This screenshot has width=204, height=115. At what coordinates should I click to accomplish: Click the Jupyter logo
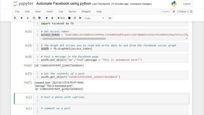tap(23, 4)
